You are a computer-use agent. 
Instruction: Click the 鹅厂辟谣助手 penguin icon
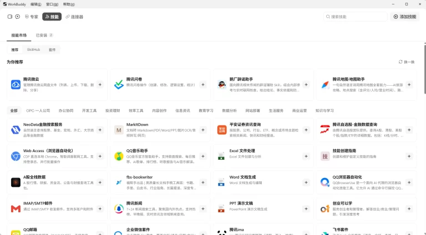pyautogui.click(x=222, y=85)
